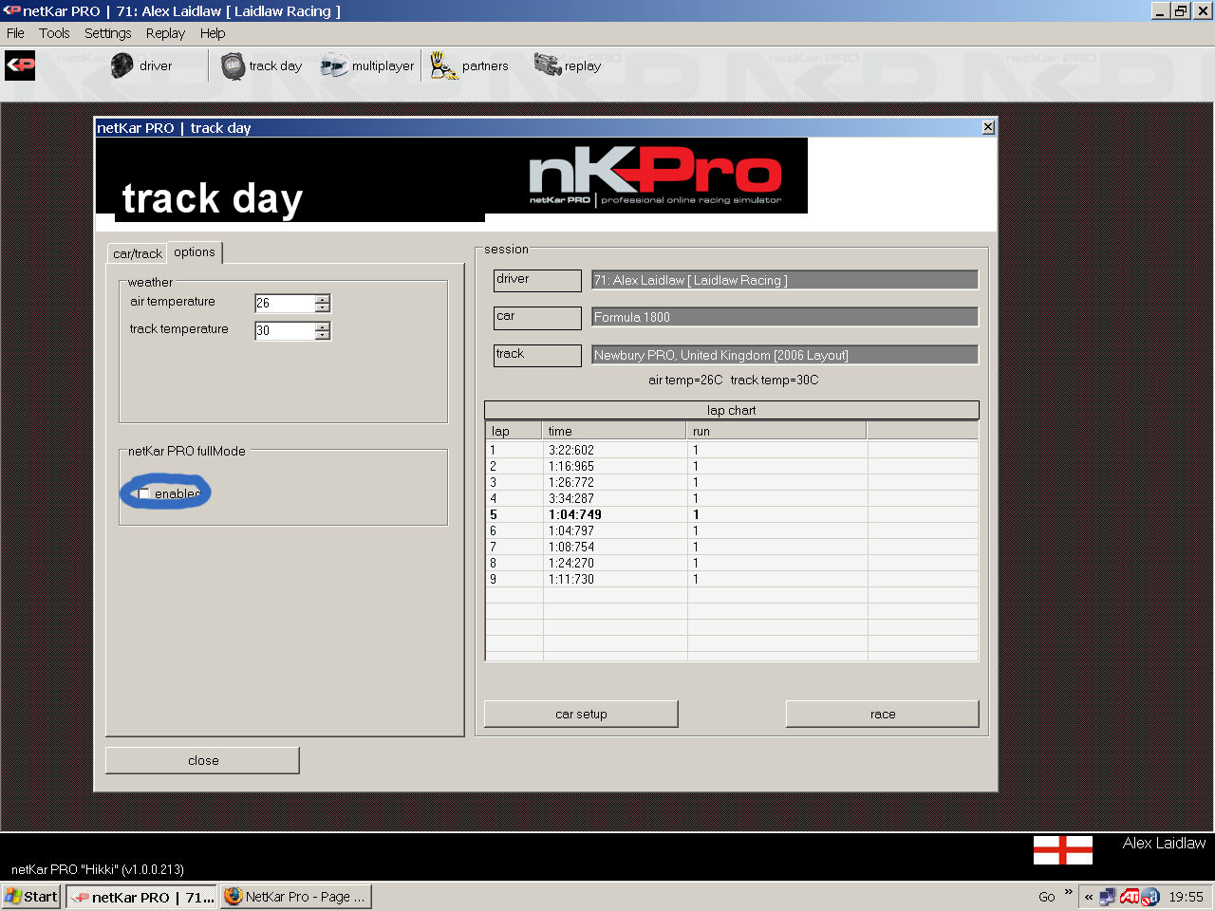Click the Alex Laidlaw name beside the flag
Image resolution: width=1215 pixels, height=911 pixels.
[x=1164, y=843]
